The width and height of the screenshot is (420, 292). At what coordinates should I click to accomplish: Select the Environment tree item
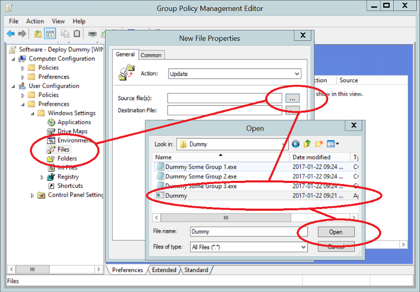[74, 140]
